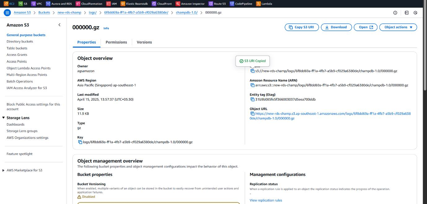Viewport: 427px width, 204px height.
Task: Open the 6f8dd69a folder breadcrumb
Action: click(x=136, y=13)
